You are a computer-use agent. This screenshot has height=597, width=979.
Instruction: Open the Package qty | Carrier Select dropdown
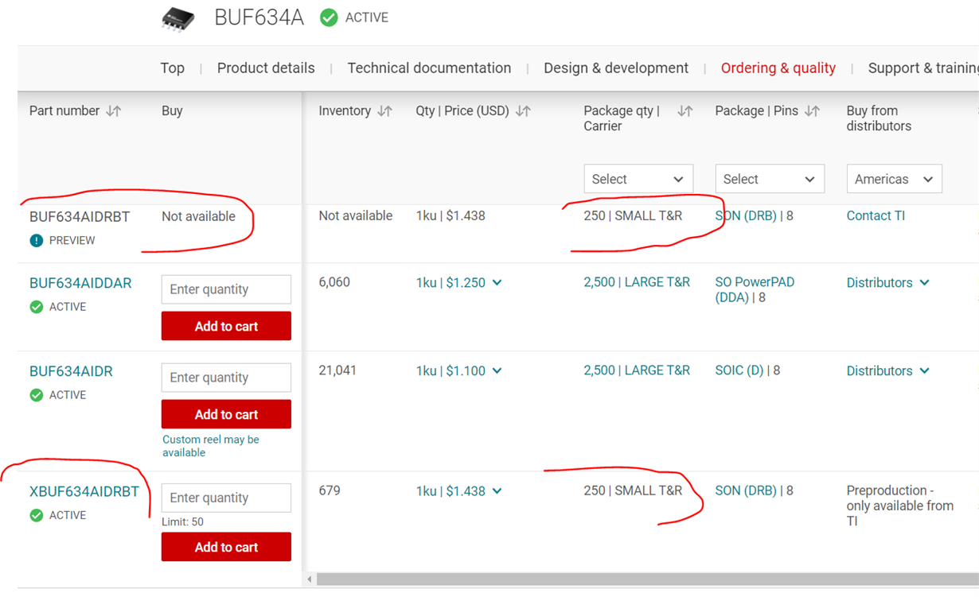pyautogui.click(x=638, y=179)
